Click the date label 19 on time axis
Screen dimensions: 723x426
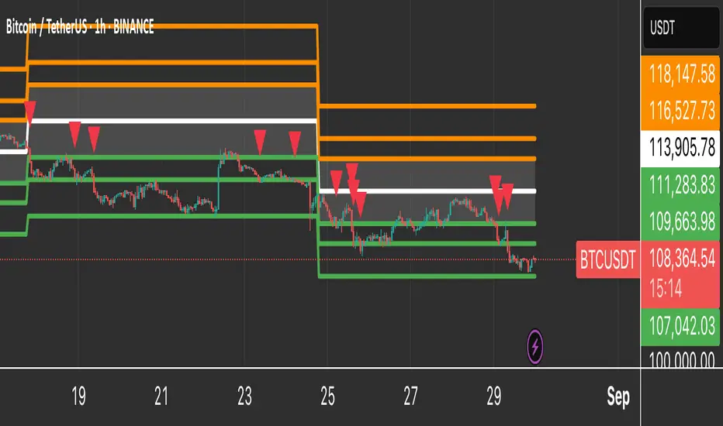[x=79, y=396]
